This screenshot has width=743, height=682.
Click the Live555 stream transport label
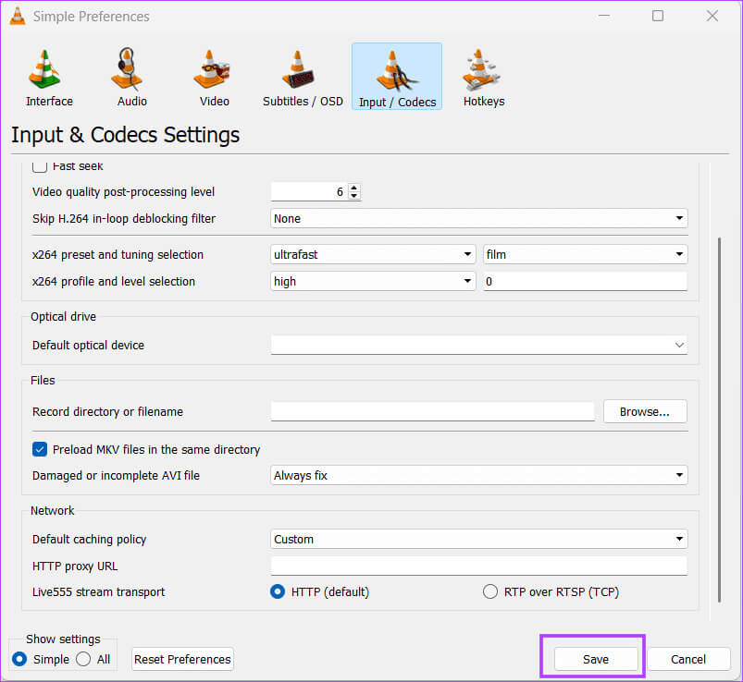tap(99, 592)
